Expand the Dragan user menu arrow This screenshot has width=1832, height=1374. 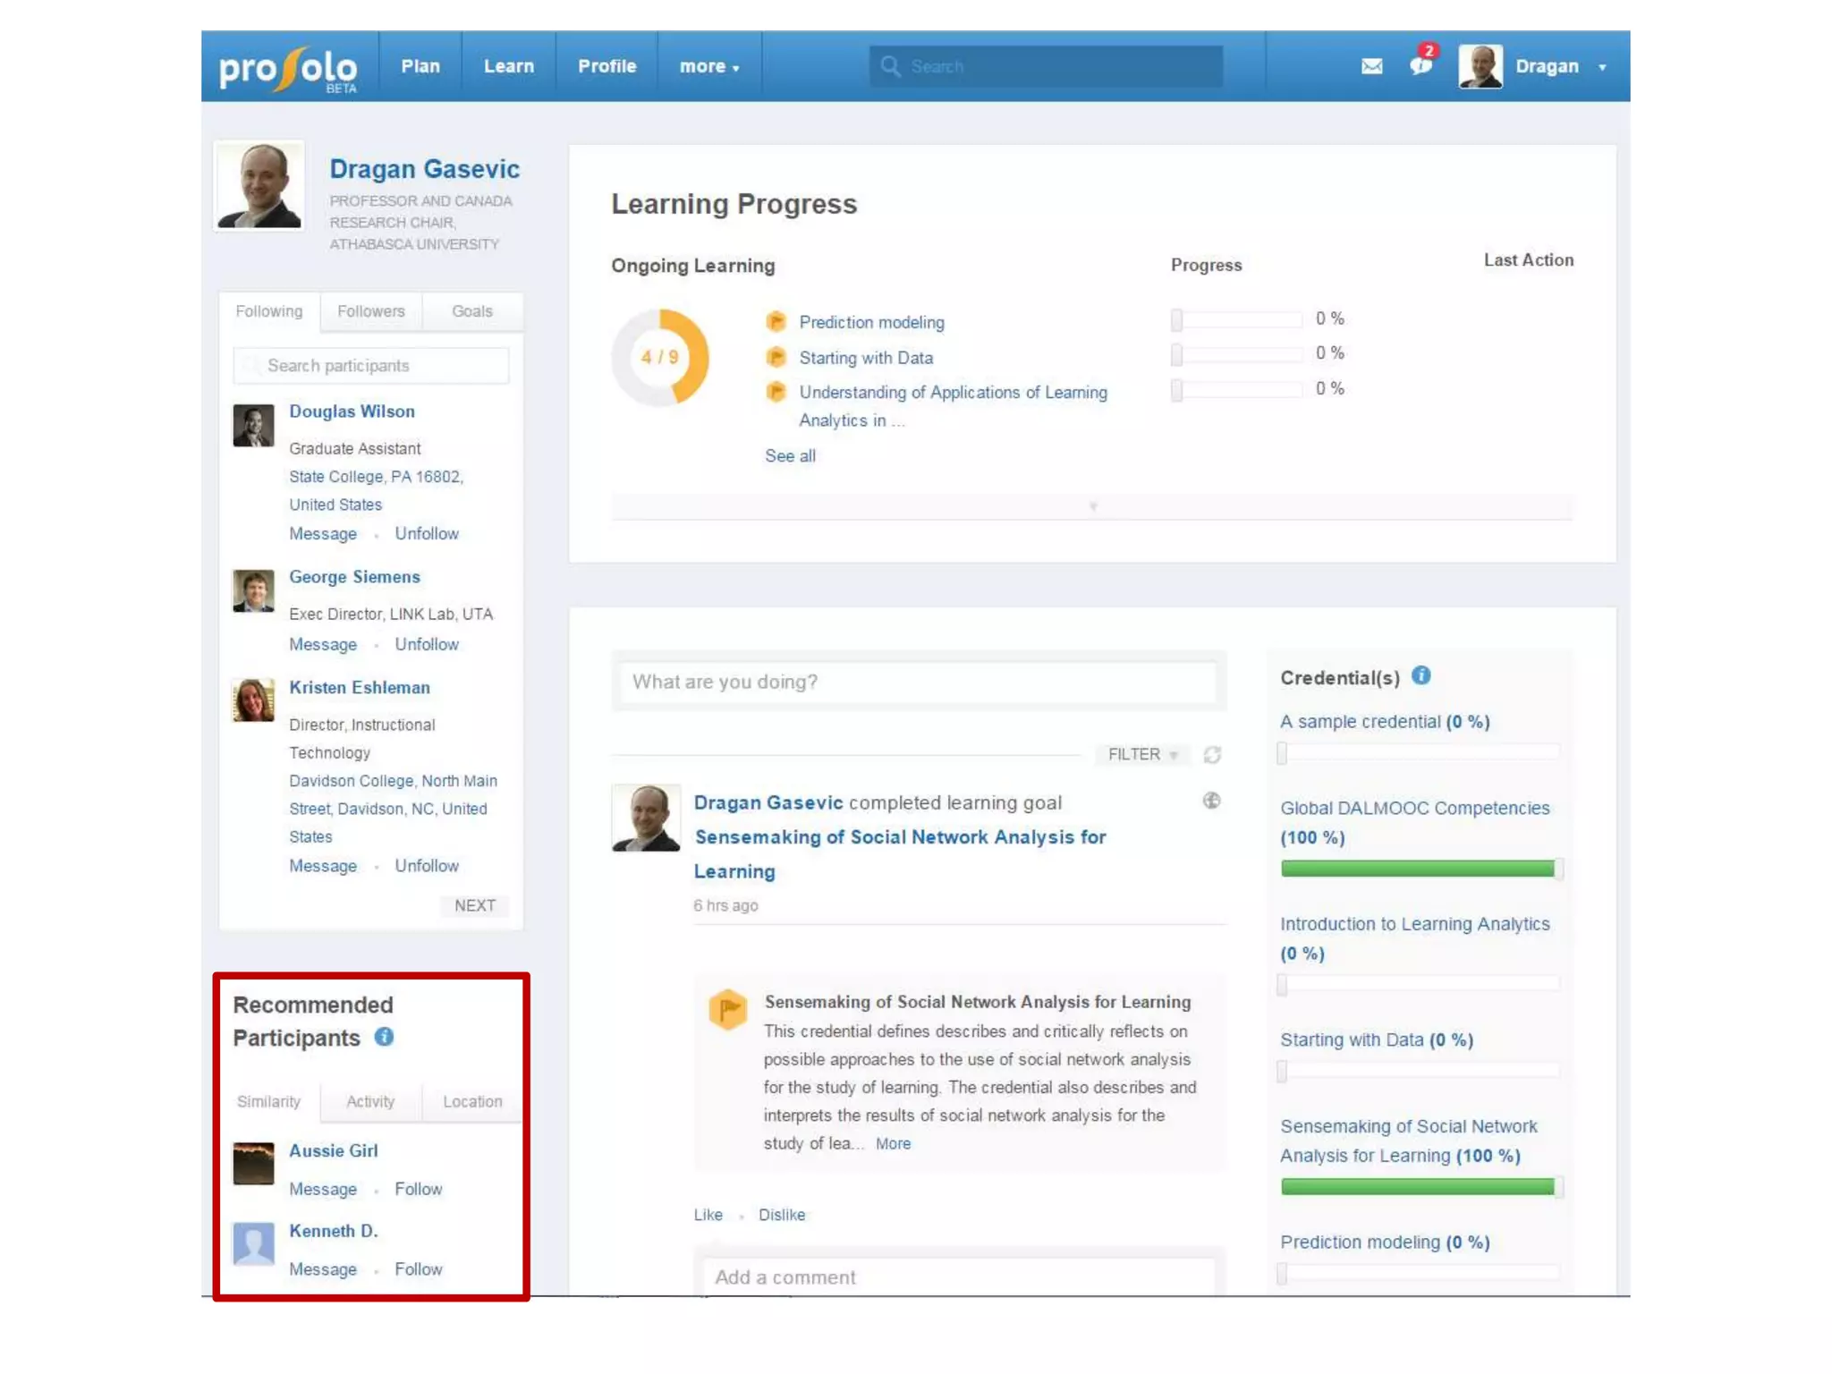pyautogui.click(x=1602, y=67)
